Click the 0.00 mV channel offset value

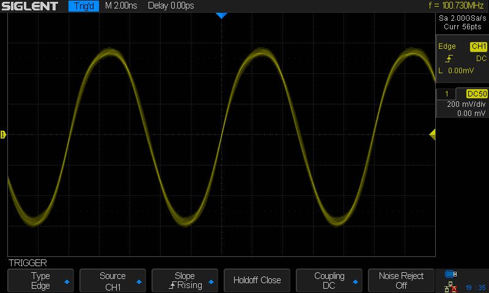471,114
